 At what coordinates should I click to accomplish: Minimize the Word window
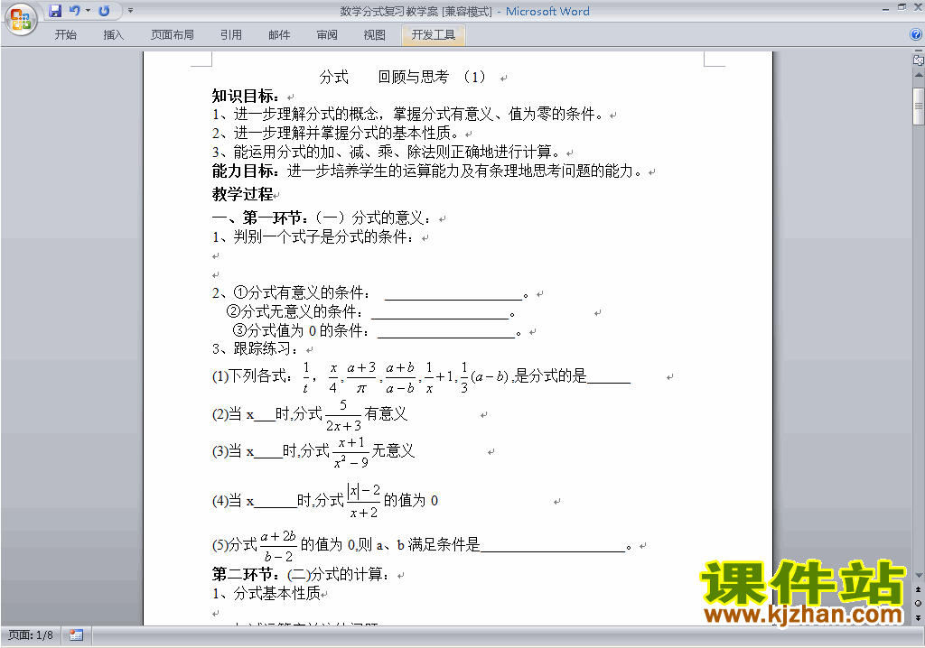(x=885, y=8)
